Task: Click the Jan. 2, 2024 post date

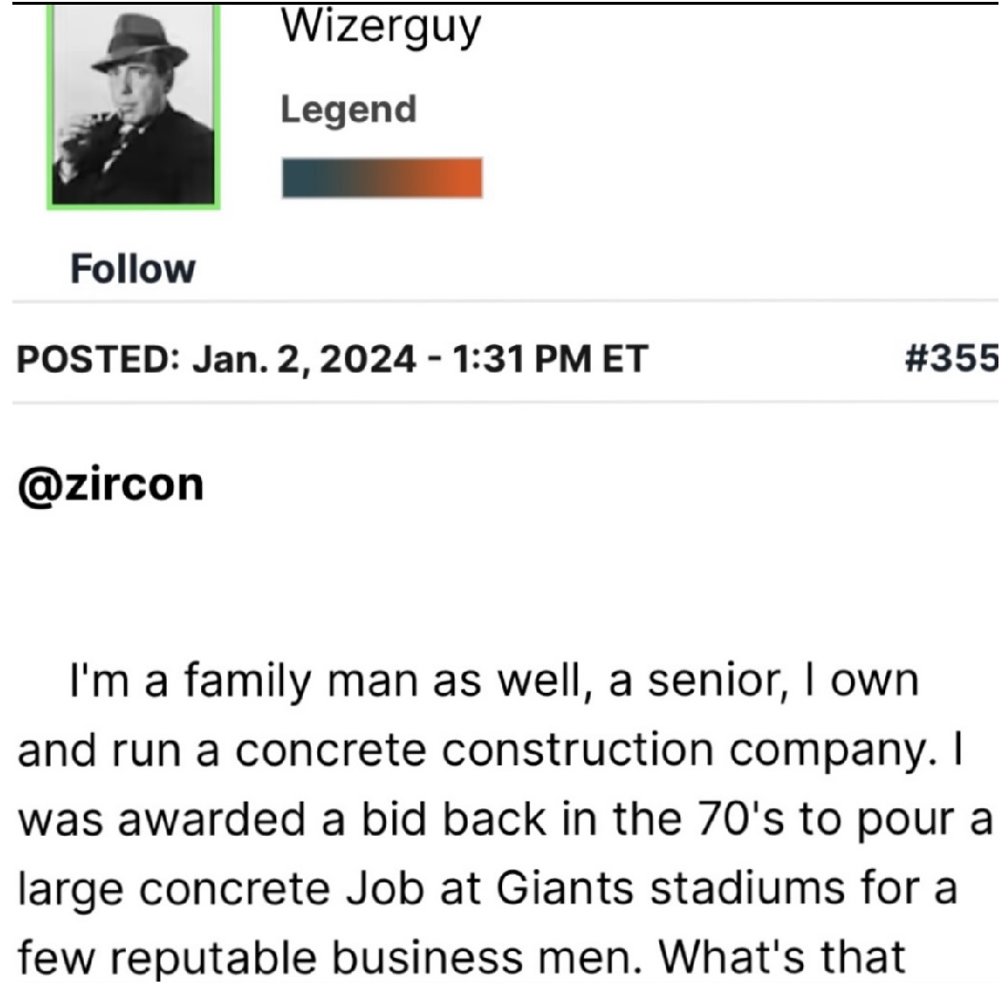Action: 305,359
